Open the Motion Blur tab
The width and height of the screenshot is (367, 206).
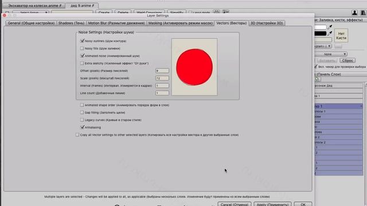point(116,23)
